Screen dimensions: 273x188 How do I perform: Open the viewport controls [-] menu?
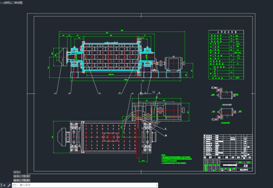pos(2,3)
